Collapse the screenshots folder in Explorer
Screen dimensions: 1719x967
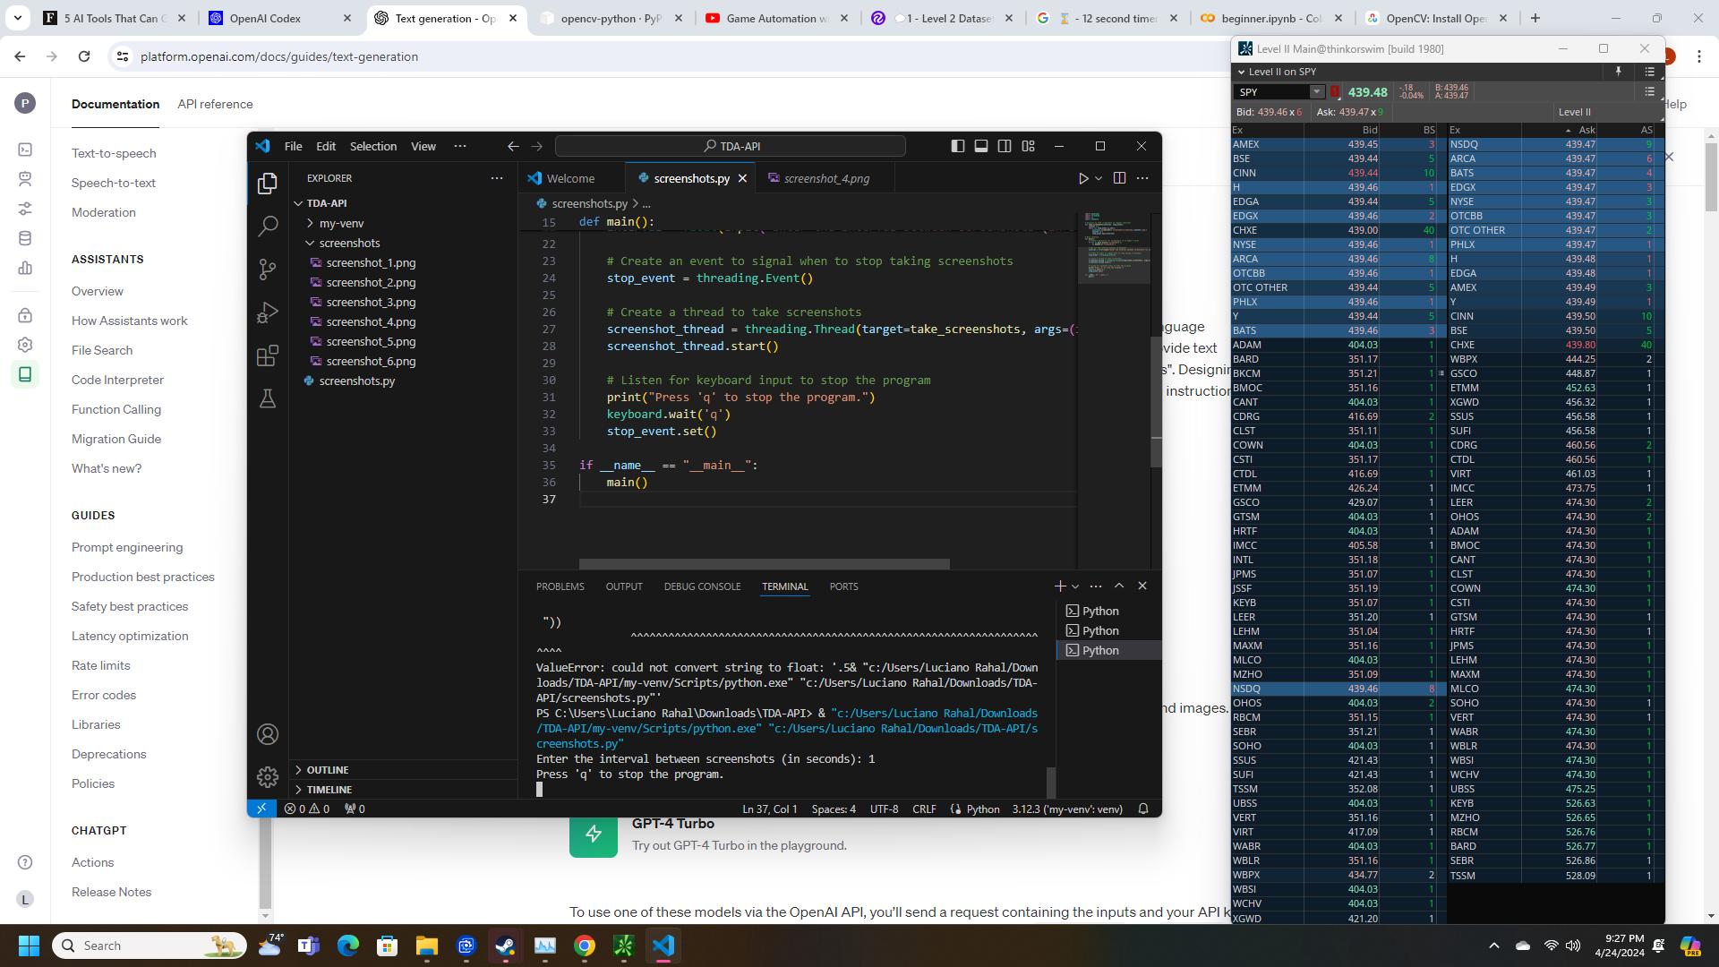310,243
